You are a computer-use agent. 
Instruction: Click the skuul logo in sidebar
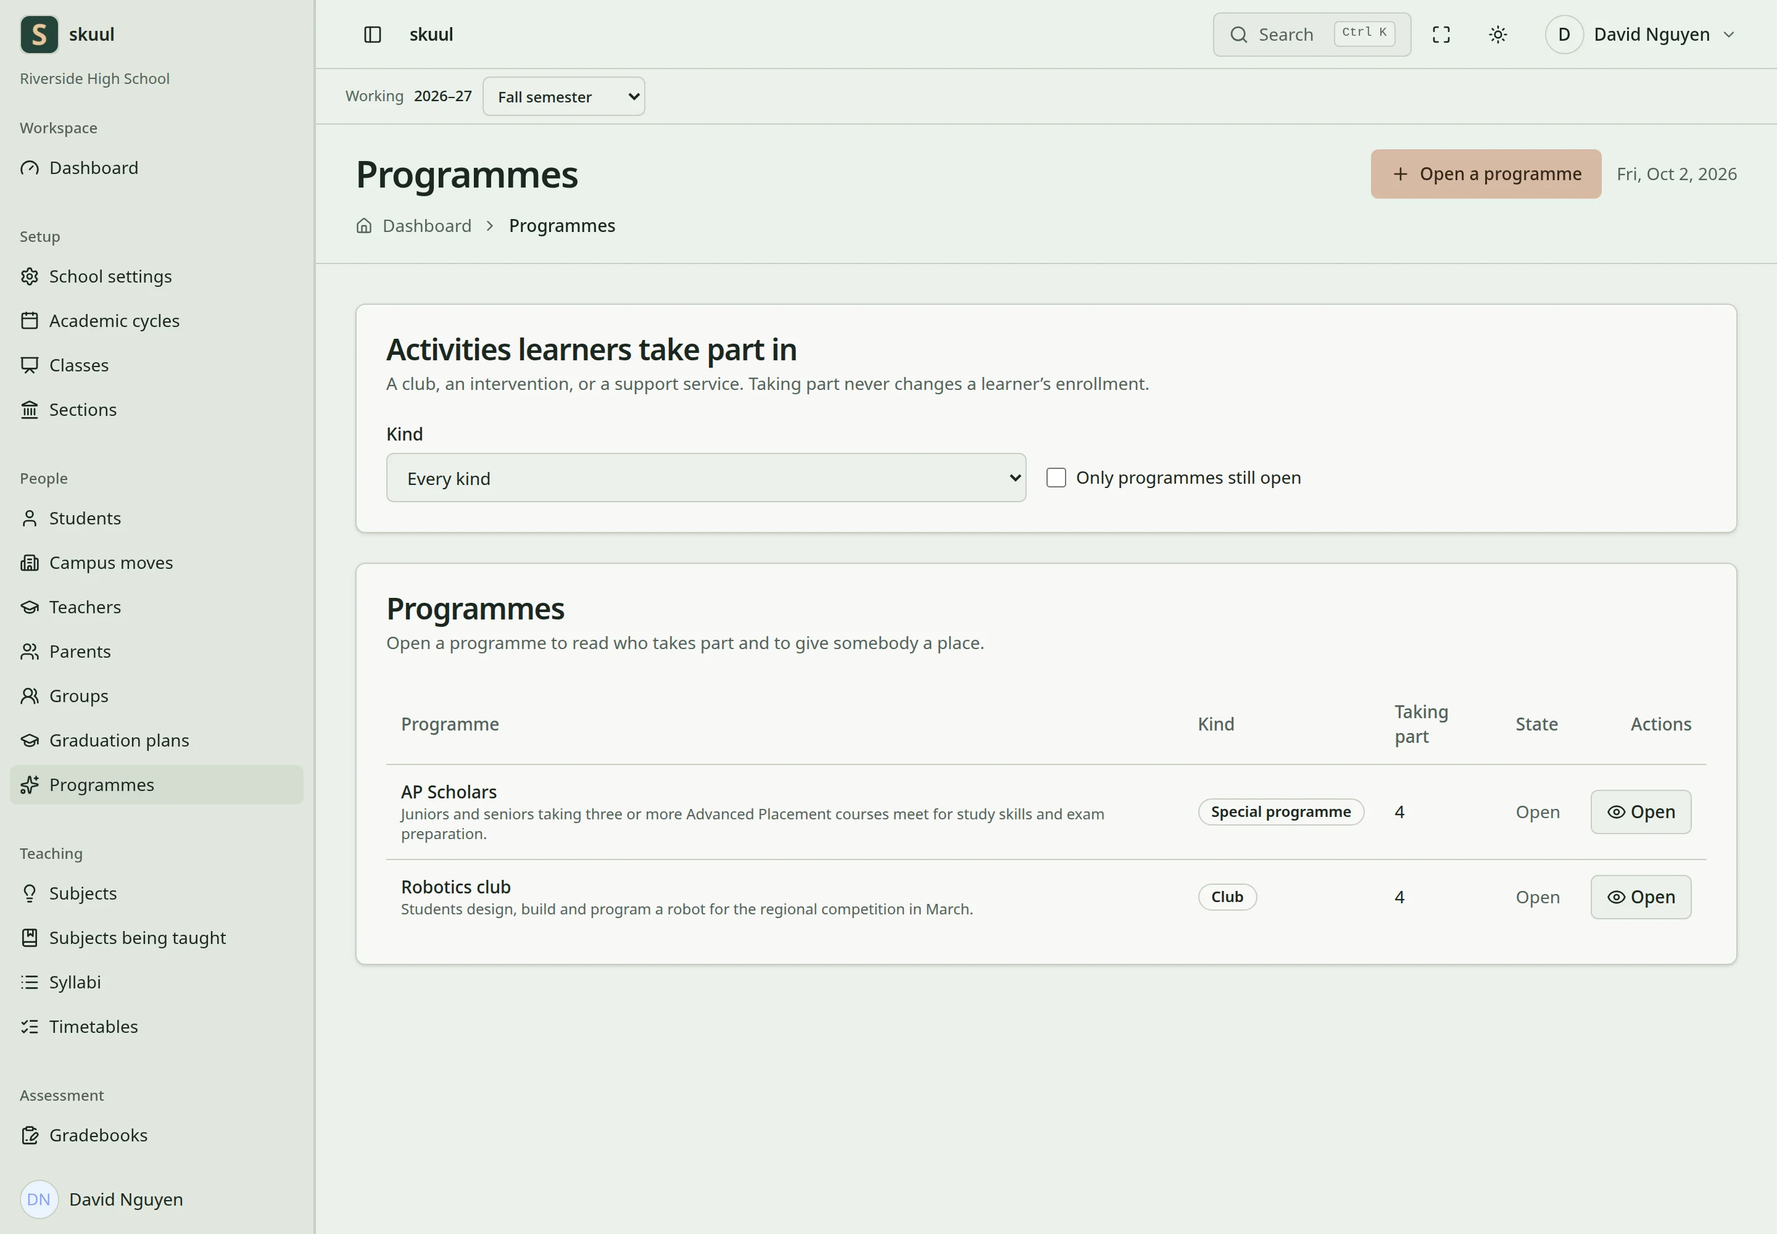[39, 35]
